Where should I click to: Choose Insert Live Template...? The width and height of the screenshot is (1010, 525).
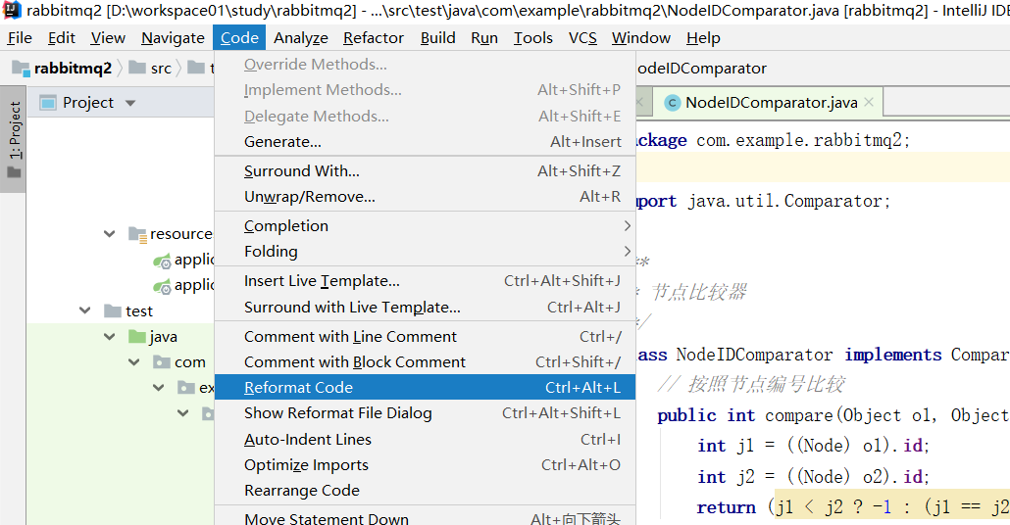[x=426, y=281]
